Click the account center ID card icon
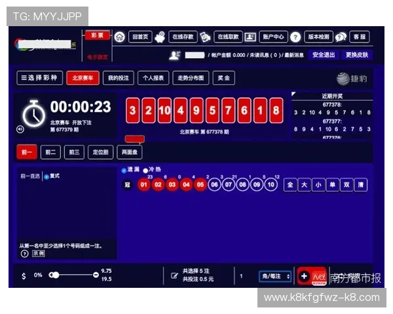This screenshot has height=314, width=393. pos(252,37)
